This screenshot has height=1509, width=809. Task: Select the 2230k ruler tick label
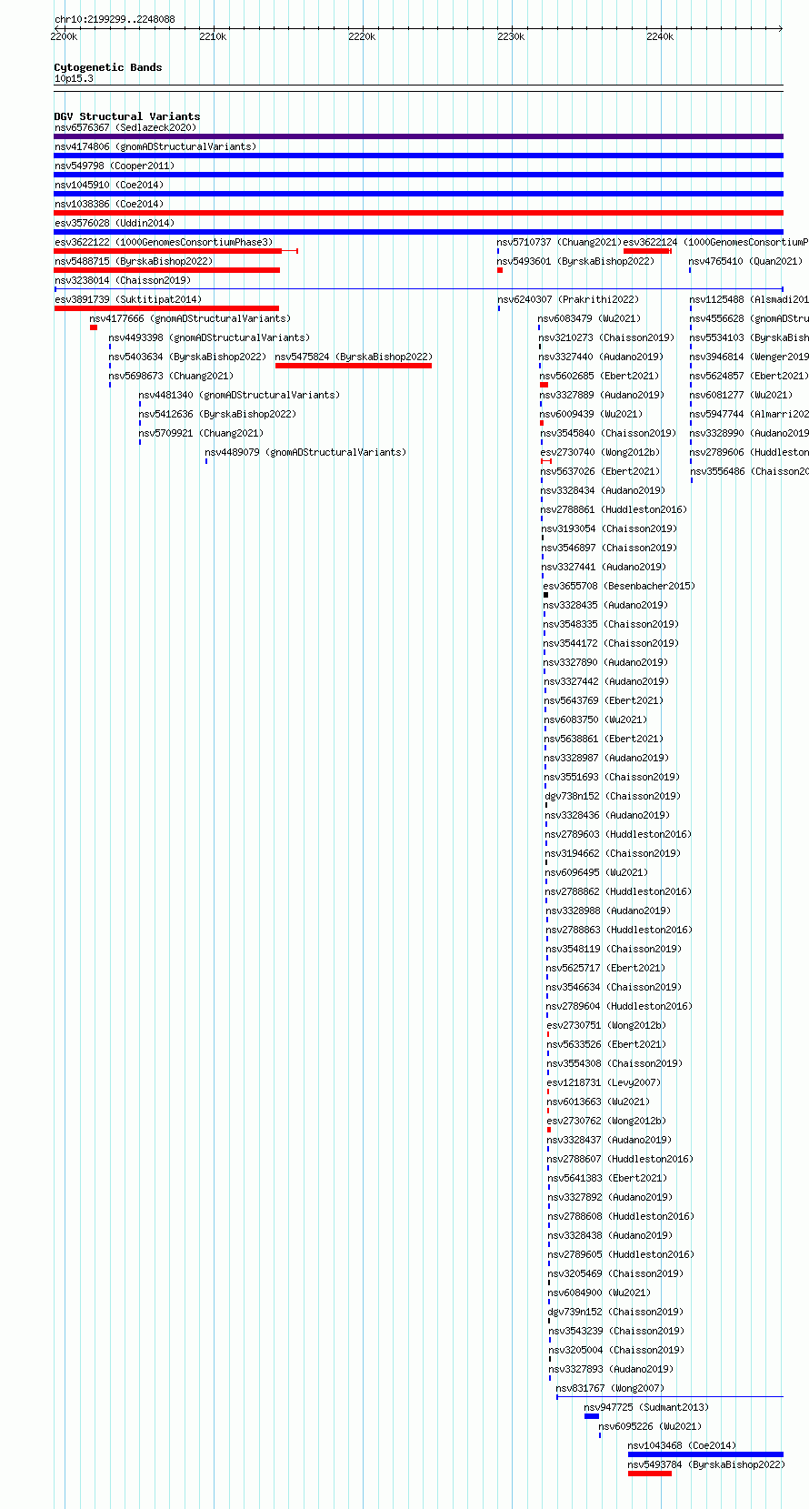point(511,36)
